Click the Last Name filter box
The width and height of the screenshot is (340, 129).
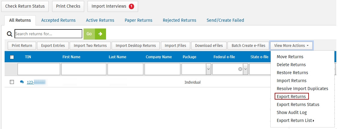coord(125,69)
